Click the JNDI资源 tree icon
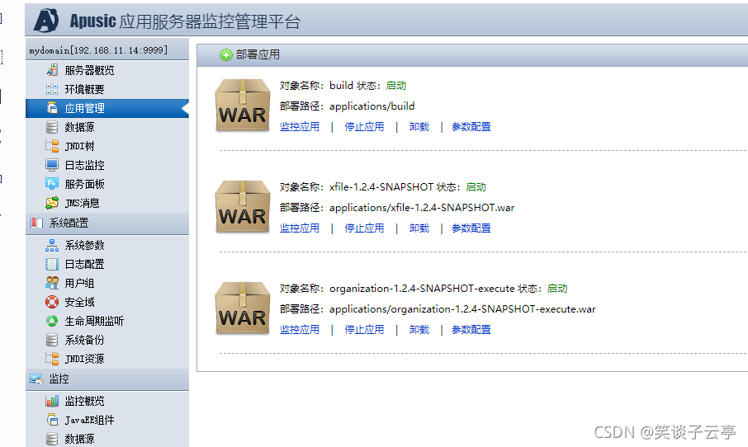 pos(52,359)
